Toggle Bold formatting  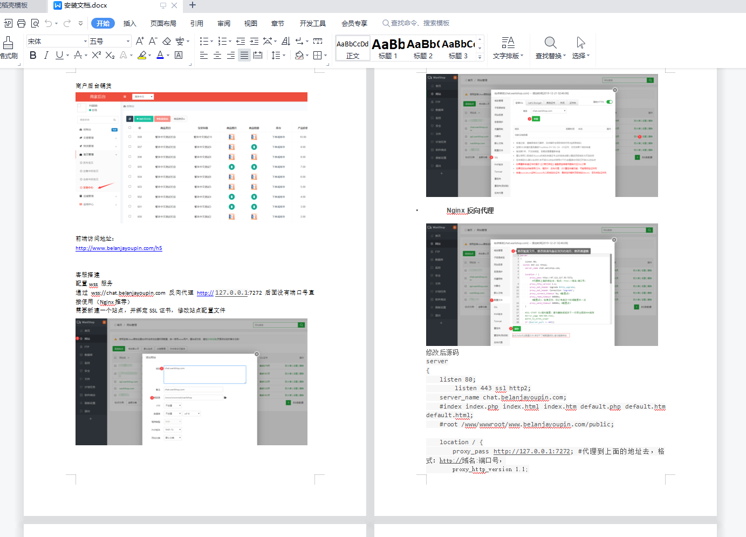coord(32,55)
